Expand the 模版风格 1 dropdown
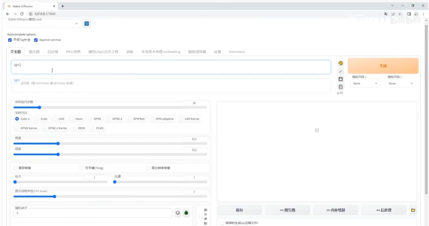The height and width of the screenshot is (226, 429). point(365,84)
